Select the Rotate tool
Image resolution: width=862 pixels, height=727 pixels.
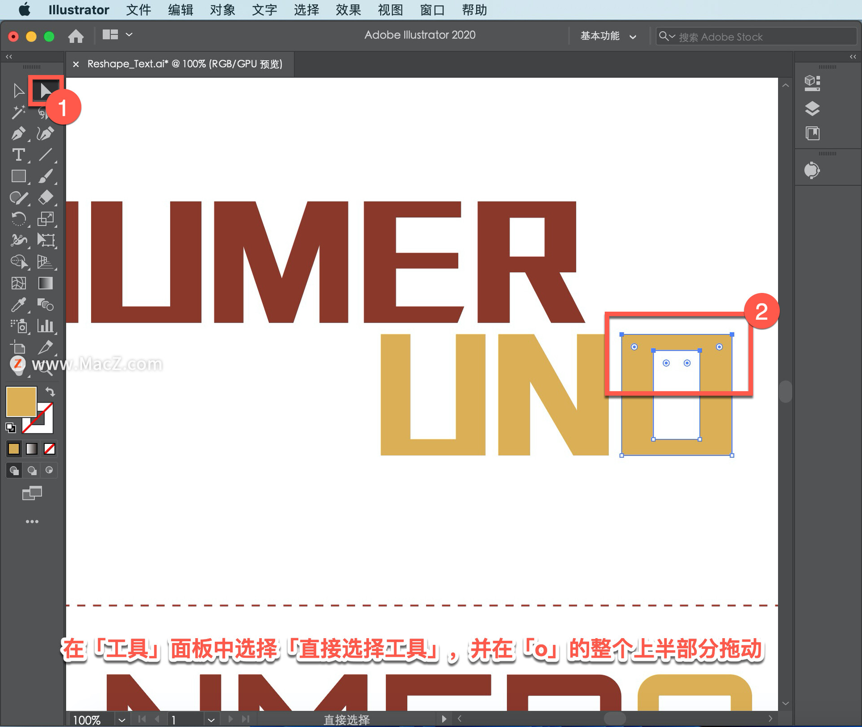point(18,219)
